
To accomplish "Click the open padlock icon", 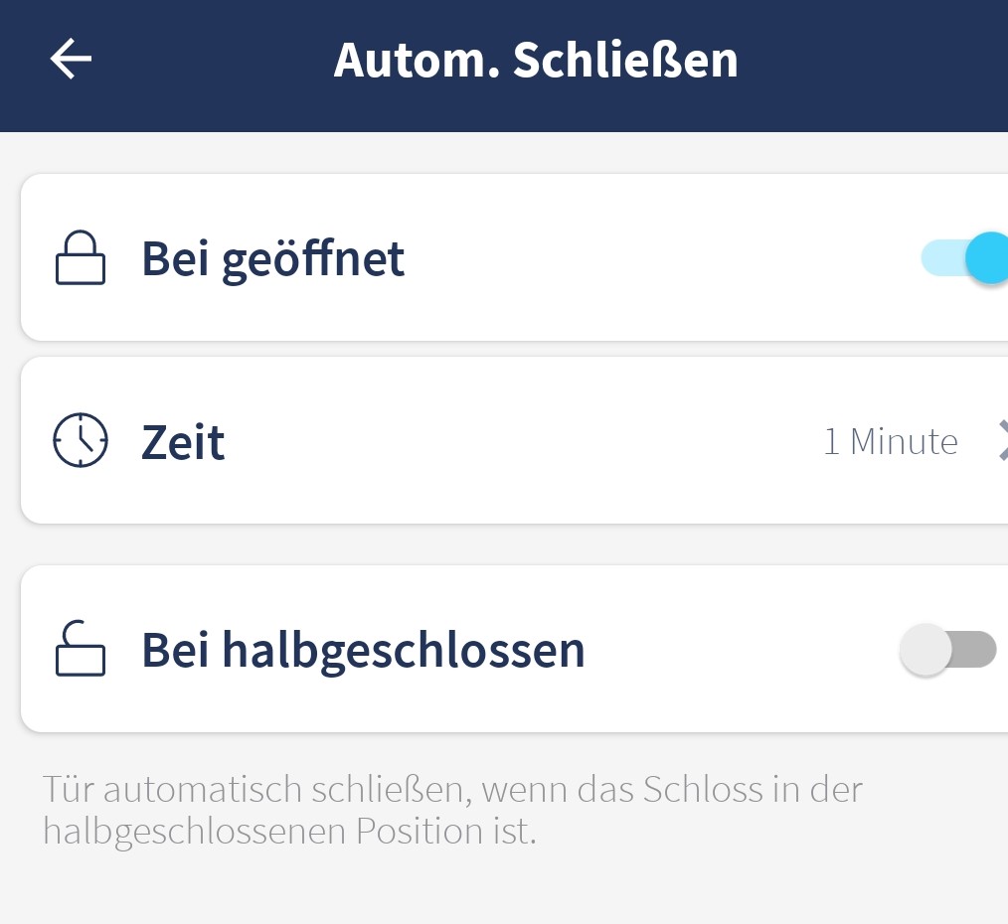I will click(x=81, y=649).
